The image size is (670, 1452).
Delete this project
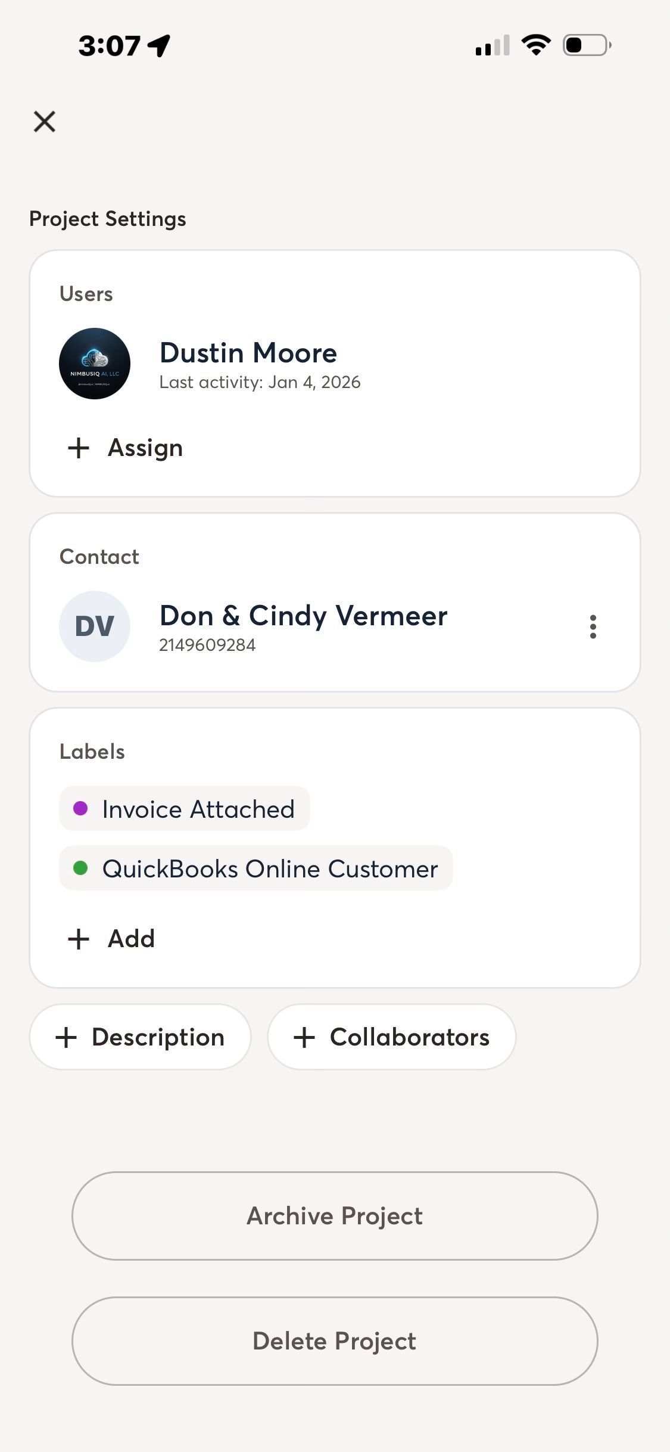point(335,1341)
